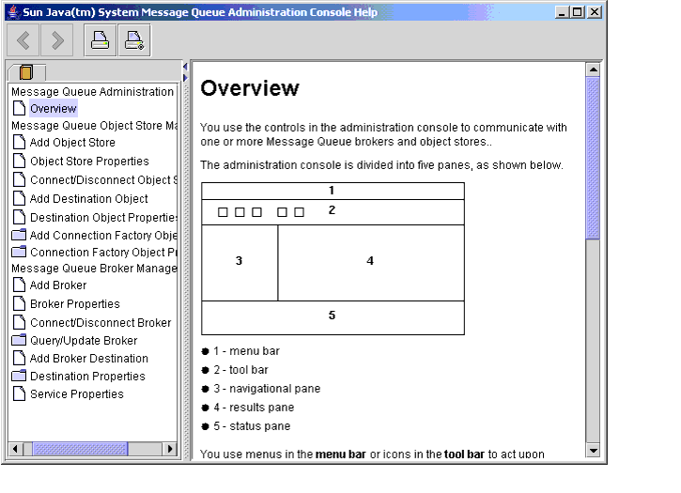Click folder icon beside Connection Factory Object Properties

pyautogui.click(x=19, y=252)
